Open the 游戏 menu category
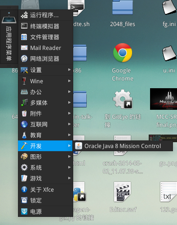This screenshot has height=225, width=177. click(x=45, y=178)
